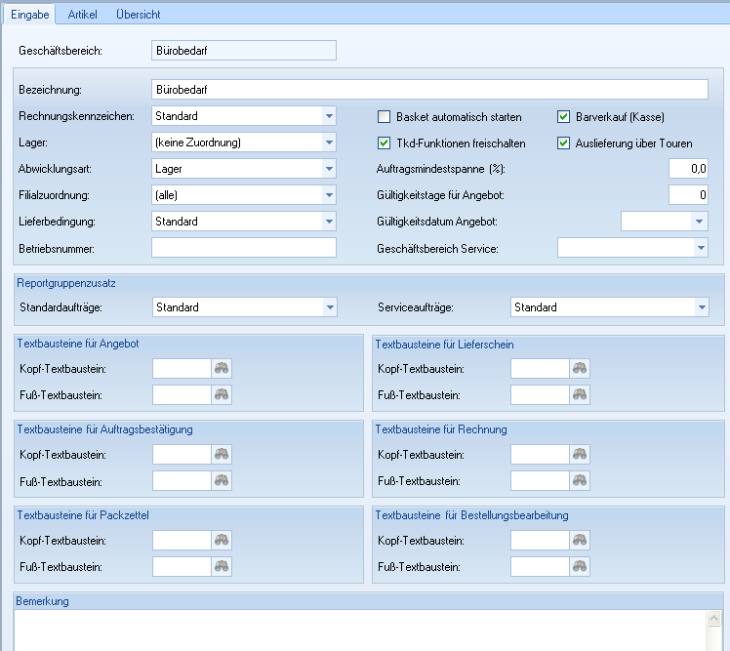Uncheck Barverkauf (Kasse) option

click(x=564, y=117)
